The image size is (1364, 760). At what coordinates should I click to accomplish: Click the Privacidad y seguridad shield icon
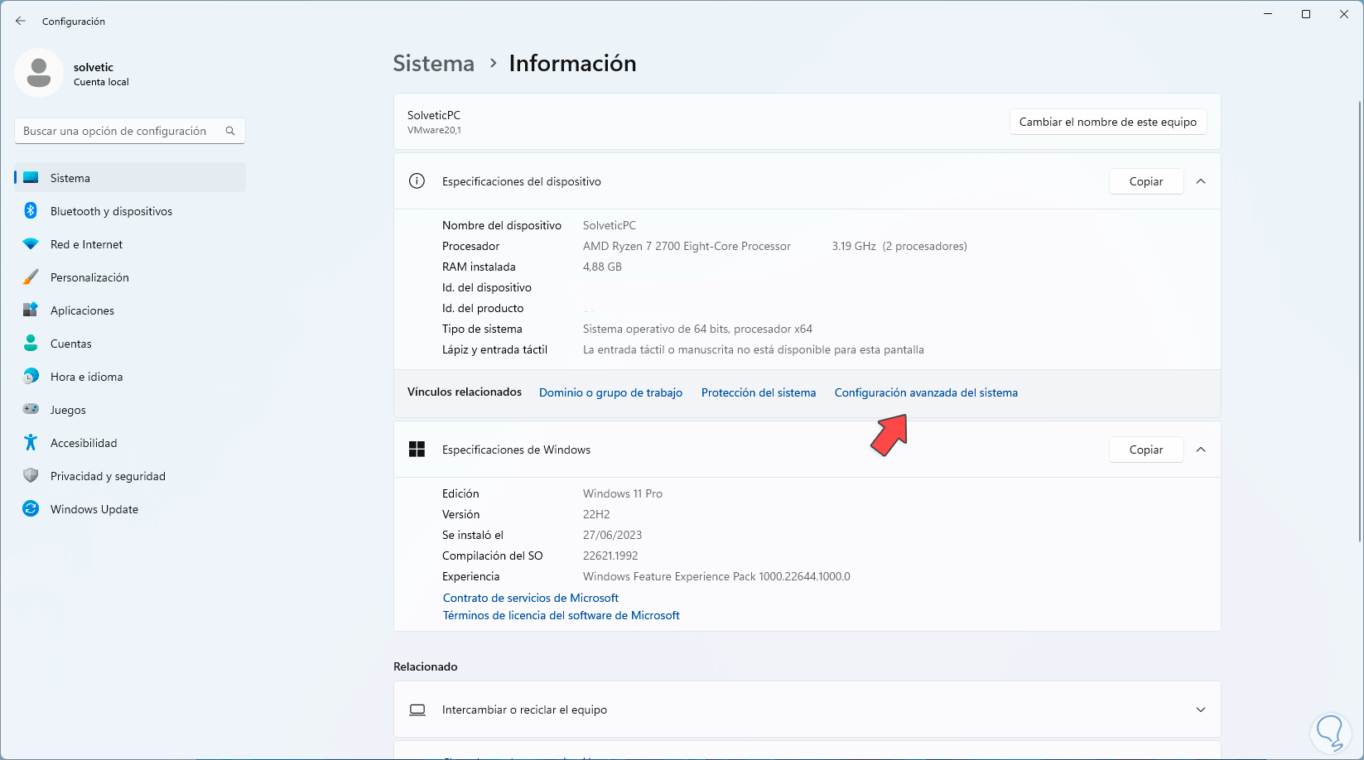31,476
